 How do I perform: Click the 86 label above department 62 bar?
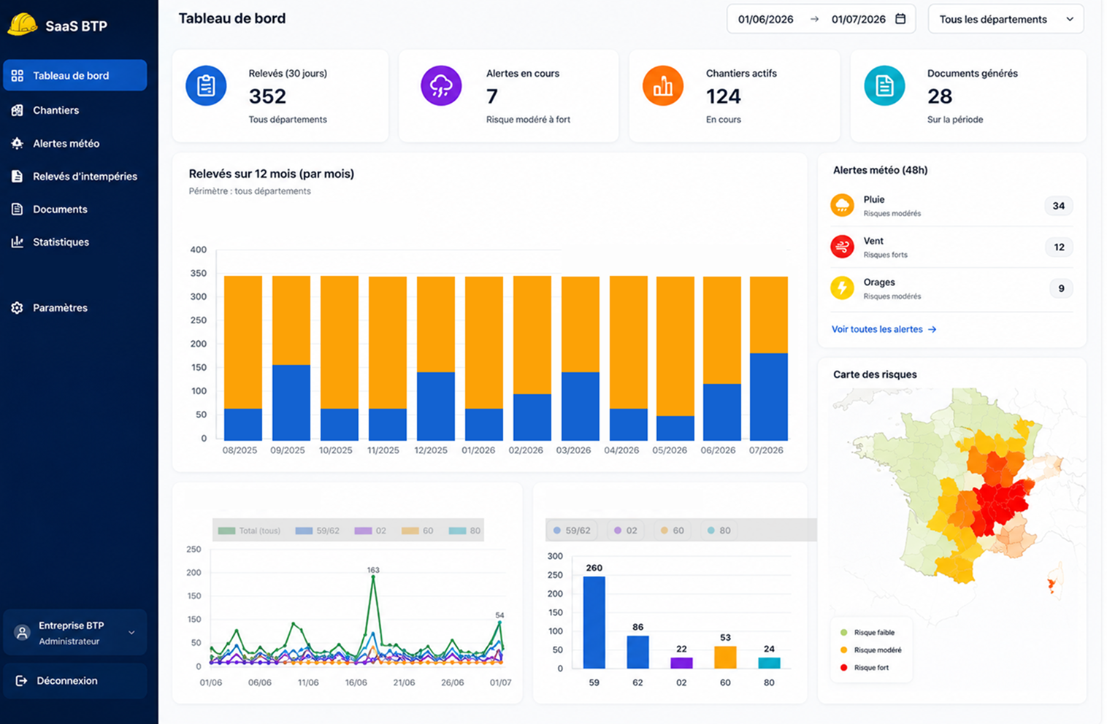(638, 627)
